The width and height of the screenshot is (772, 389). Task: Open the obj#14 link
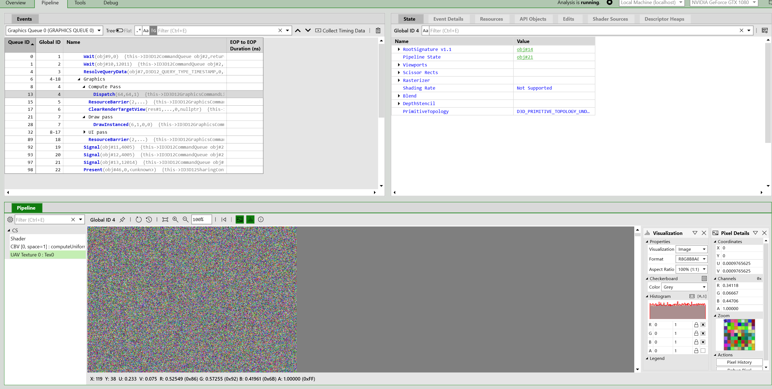(525, 49)
